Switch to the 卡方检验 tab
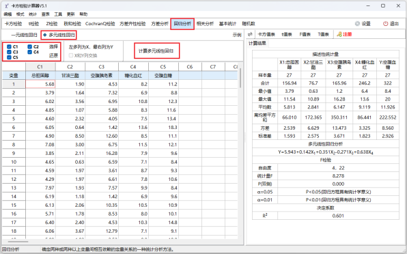The width and height of the screenshot is (407, 254). point(14,24)
